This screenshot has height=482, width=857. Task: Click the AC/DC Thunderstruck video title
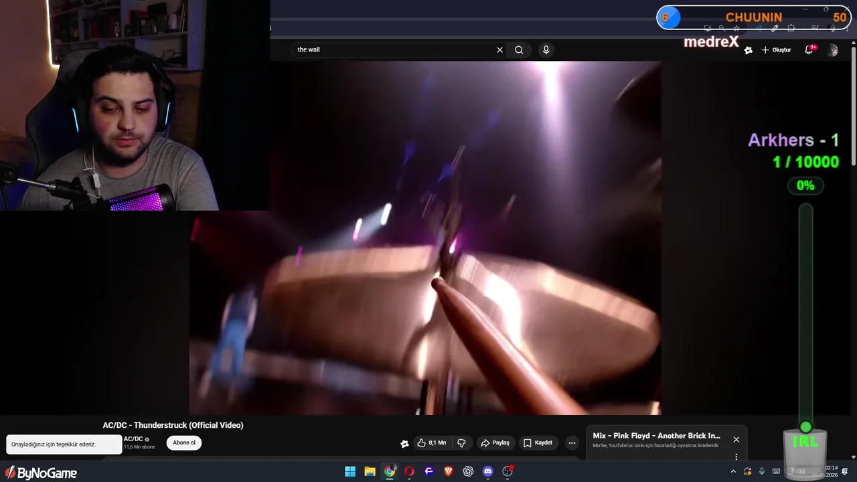tap(173, 425)
